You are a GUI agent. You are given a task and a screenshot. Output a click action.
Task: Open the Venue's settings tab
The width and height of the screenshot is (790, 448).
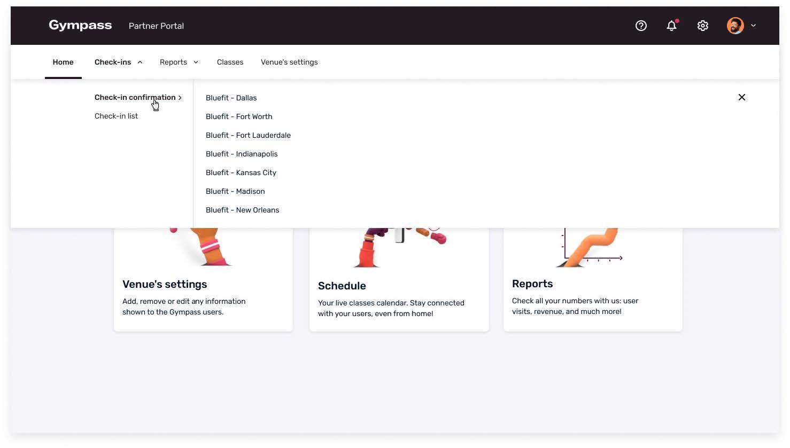click(x=289, y=62)
